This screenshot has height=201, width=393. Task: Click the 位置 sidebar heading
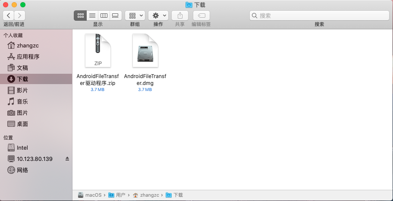8,138
